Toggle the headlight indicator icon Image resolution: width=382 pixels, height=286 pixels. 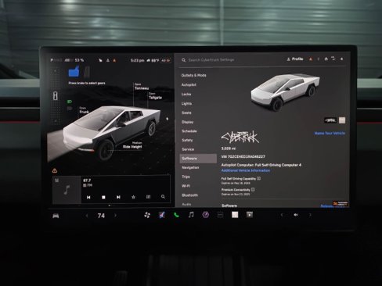(70, 102)
